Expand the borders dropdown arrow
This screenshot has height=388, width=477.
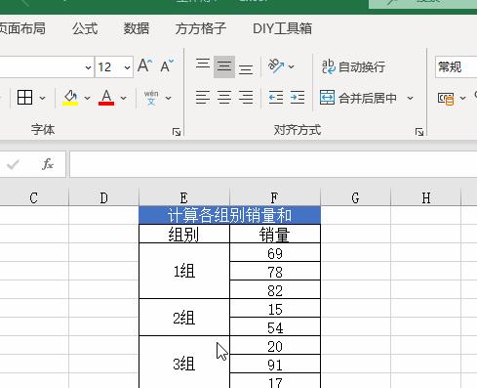coord(42,98)
